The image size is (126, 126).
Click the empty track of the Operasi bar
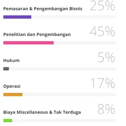pos(69,94)
